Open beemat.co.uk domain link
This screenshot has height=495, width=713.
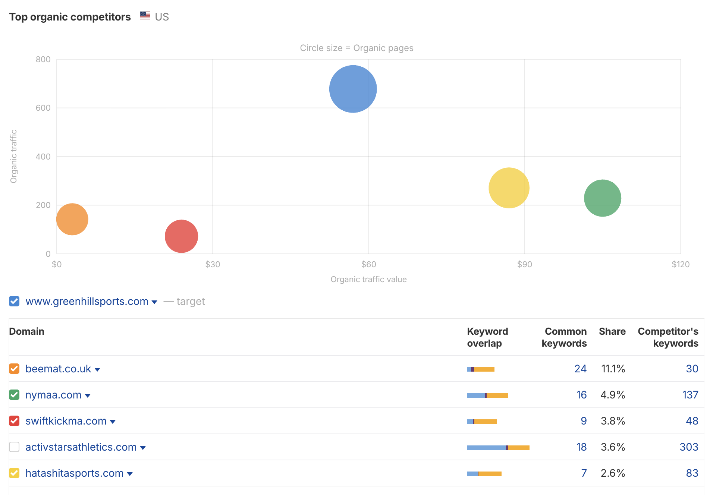pos(58,369)
